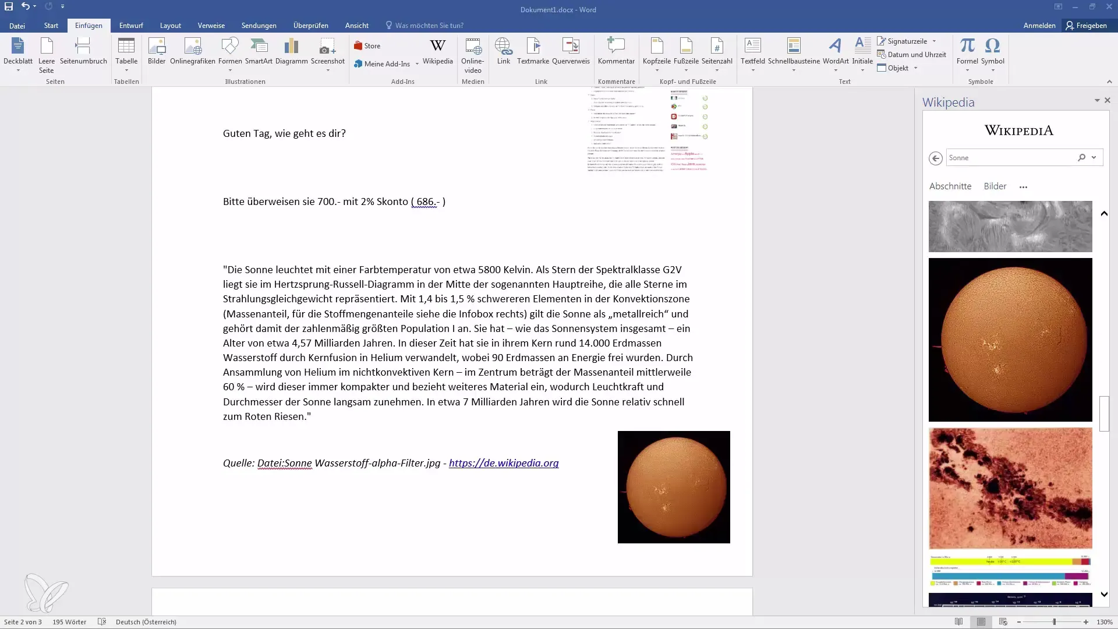
Task: Undo the last action
Action: click(x=25, y=6)
